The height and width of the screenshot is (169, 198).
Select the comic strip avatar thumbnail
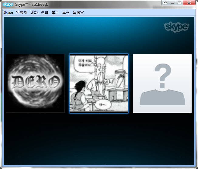click(x=99, y=83)
